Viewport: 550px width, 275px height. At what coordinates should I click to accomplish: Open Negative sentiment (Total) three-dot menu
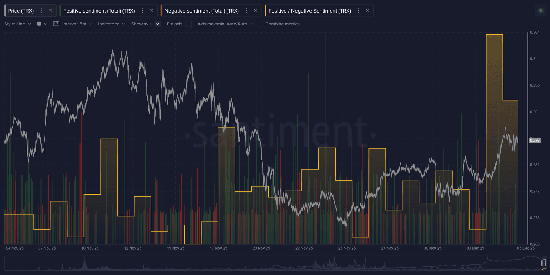click(x=246, y=11)
